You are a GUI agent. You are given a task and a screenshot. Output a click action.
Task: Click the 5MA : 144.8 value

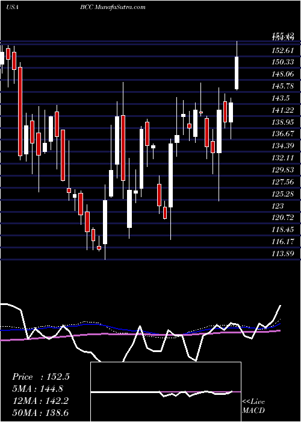point(38,389)
